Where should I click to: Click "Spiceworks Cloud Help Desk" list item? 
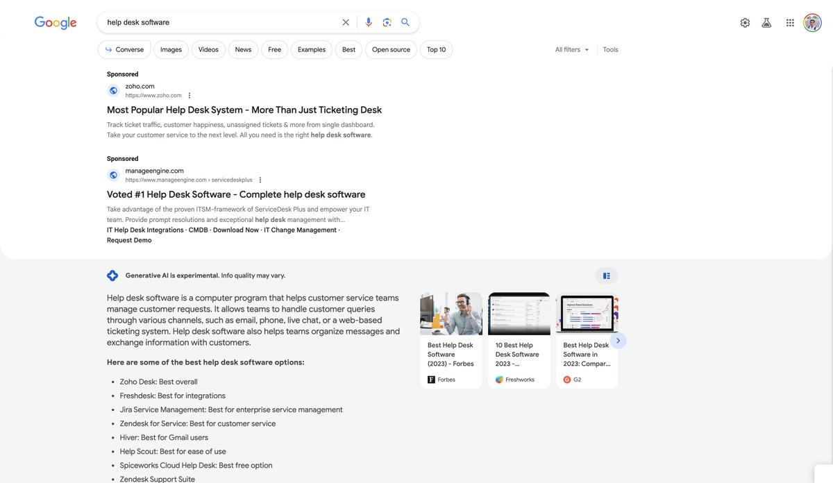pyautogui.click(x=196, y=465)
